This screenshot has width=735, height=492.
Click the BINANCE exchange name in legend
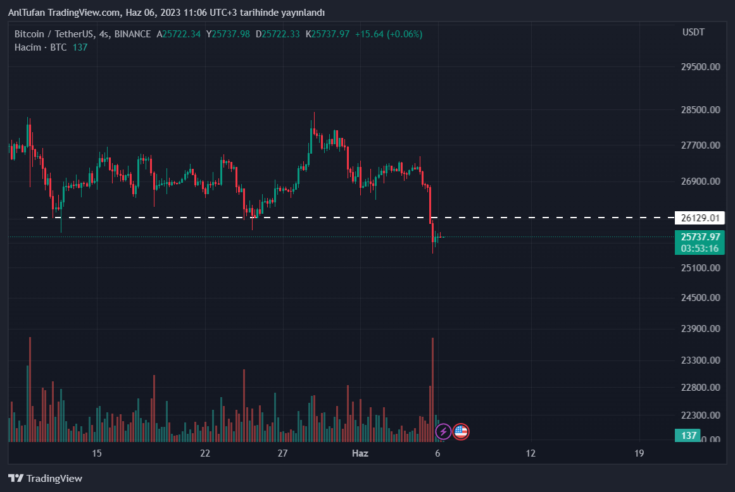pos(133,34)
